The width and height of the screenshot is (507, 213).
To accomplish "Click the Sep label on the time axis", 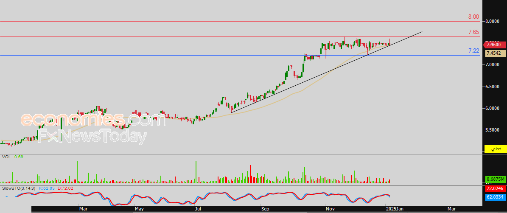I will pos(265,209).
